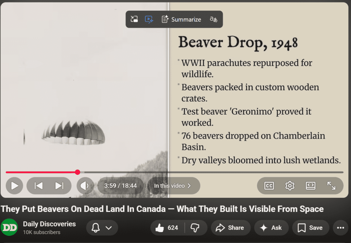
Task: Click the picture-in-picture icon in overlay toolbar
Action: pos(134,20)
